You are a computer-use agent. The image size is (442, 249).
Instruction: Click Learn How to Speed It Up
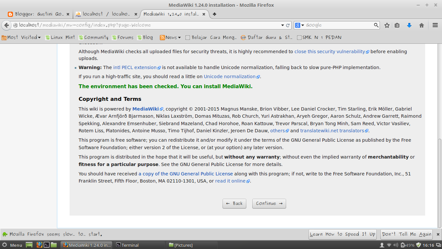[343, 234]
